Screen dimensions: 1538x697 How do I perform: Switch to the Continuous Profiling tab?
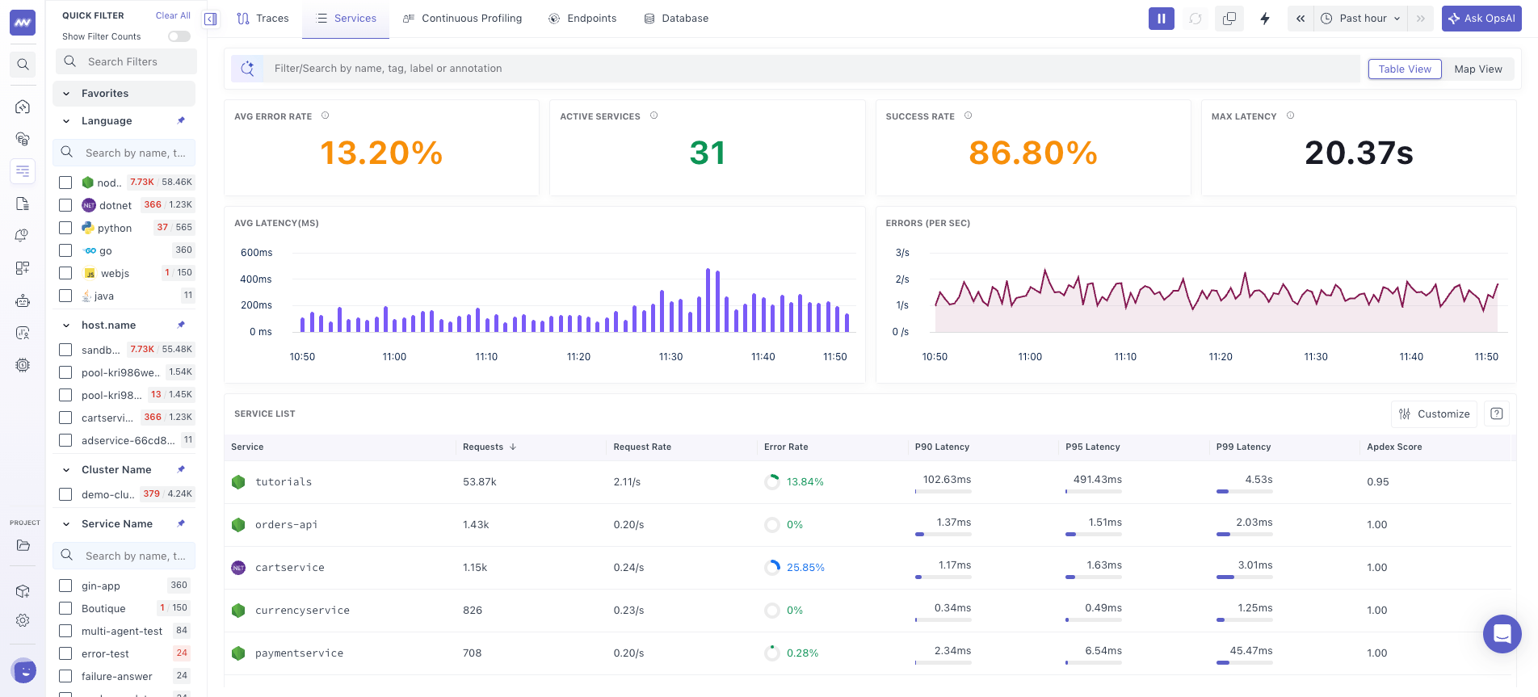[463, 19]
